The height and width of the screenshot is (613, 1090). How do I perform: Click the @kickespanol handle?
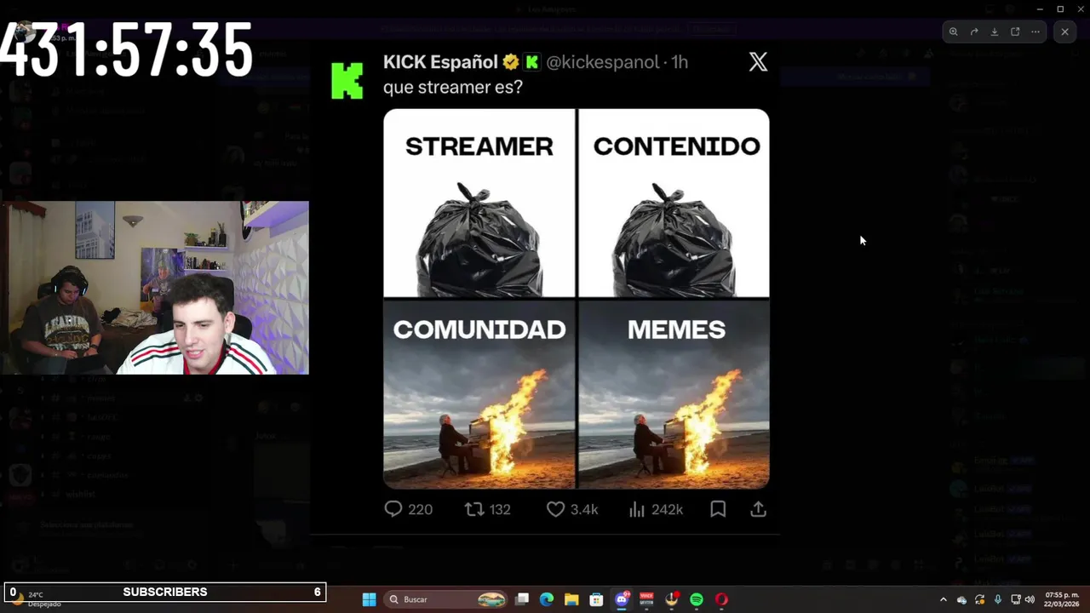(602, 62)
